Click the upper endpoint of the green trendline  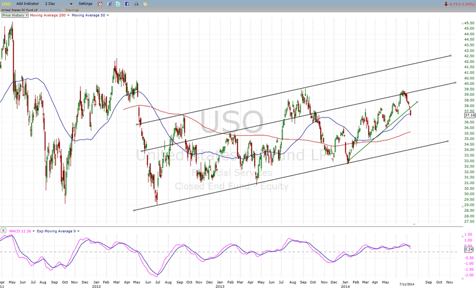coord(418,102)
